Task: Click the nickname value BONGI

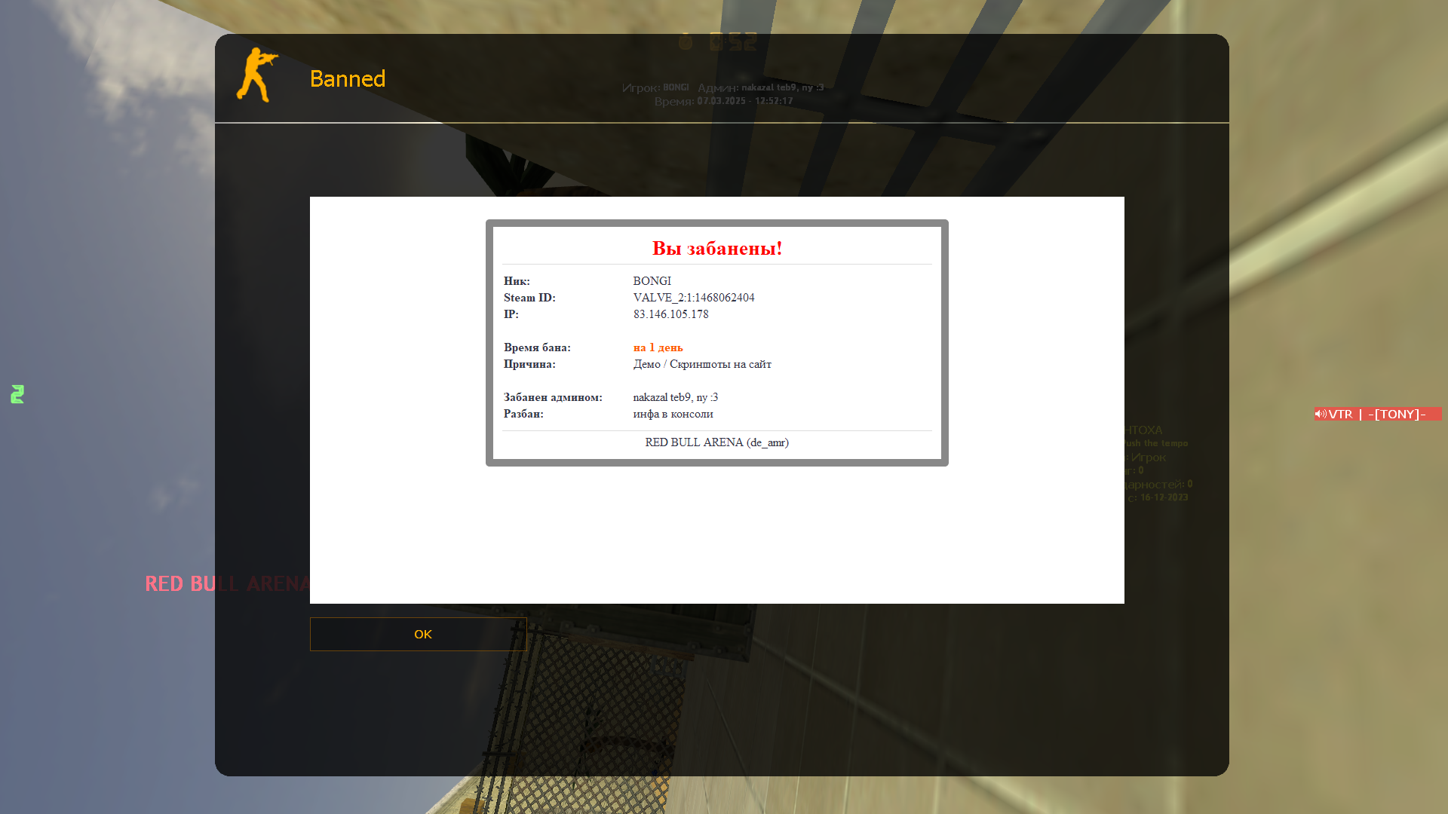Action: 652,281
